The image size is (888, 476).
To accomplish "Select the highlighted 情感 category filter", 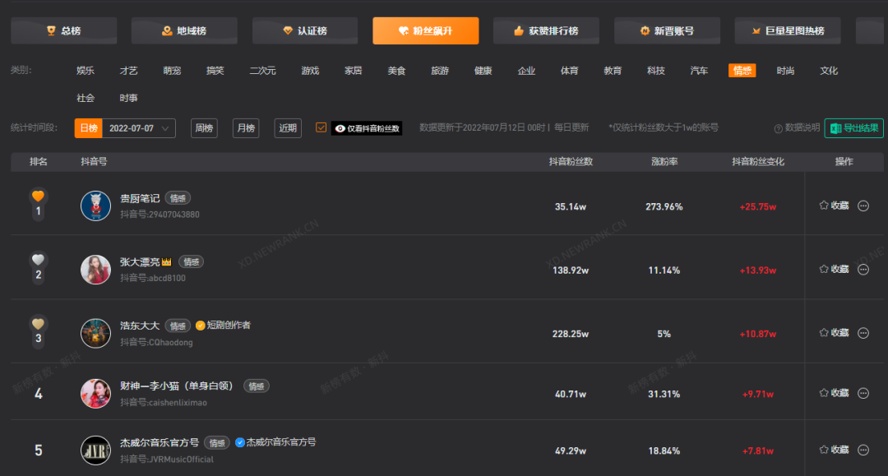I will click(742, 71).
